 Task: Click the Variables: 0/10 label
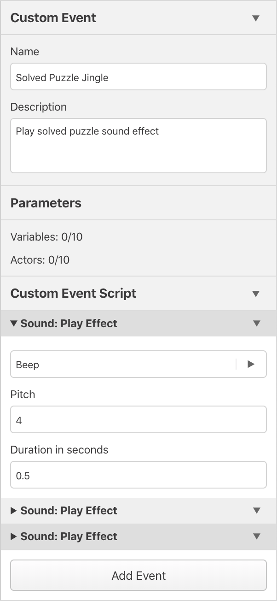point(46,237)
